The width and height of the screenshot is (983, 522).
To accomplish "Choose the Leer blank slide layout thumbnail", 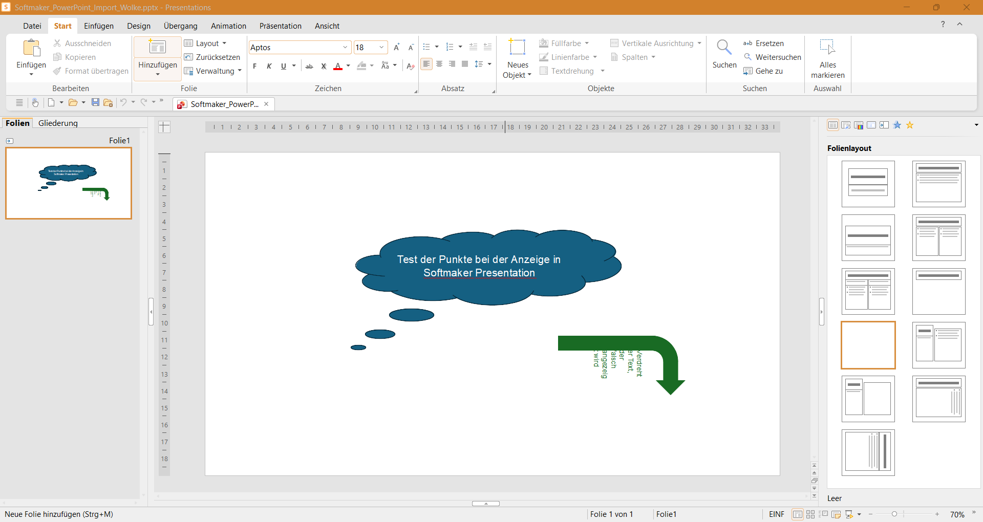I will click(868, 345).
